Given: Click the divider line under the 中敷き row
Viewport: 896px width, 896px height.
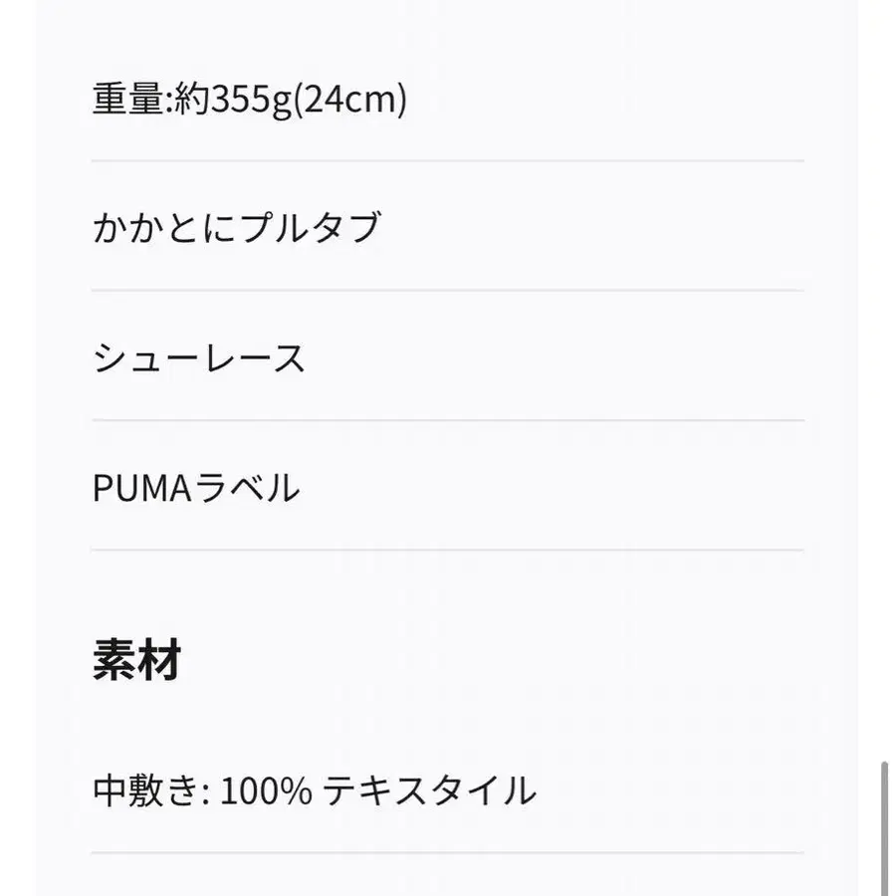Looking at the screenshot, I should click(448, 853).
